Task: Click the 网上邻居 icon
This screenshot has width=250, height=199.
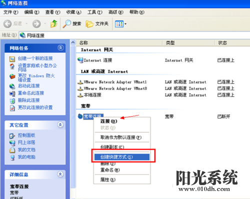Action: (12, 143)
